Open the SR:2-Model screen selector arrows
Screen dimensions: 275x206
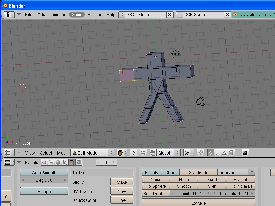point(122,14)
